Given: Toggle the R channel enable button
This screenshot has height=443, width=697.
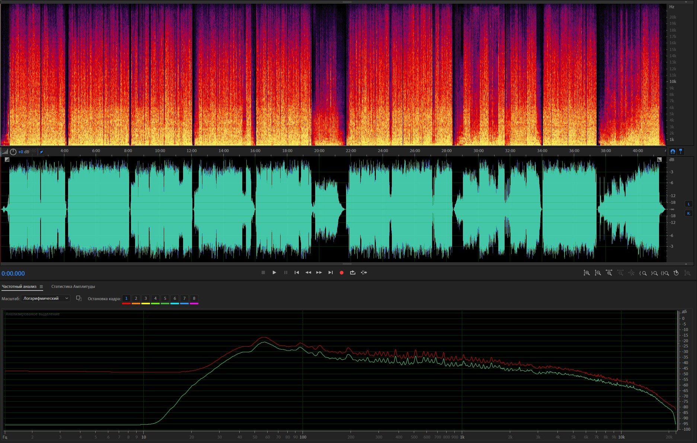Looking at the screenshot, I should point(688,213).
